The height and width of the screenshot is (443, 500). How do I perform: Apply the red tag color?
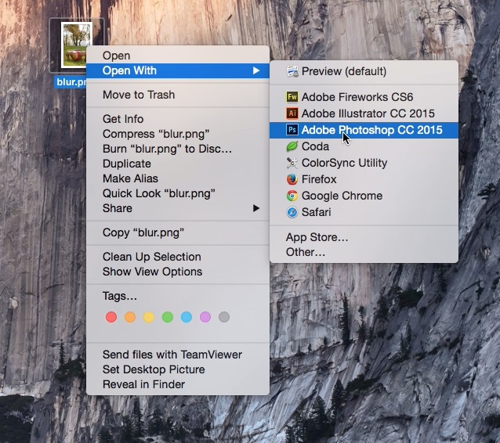[111, 317]
